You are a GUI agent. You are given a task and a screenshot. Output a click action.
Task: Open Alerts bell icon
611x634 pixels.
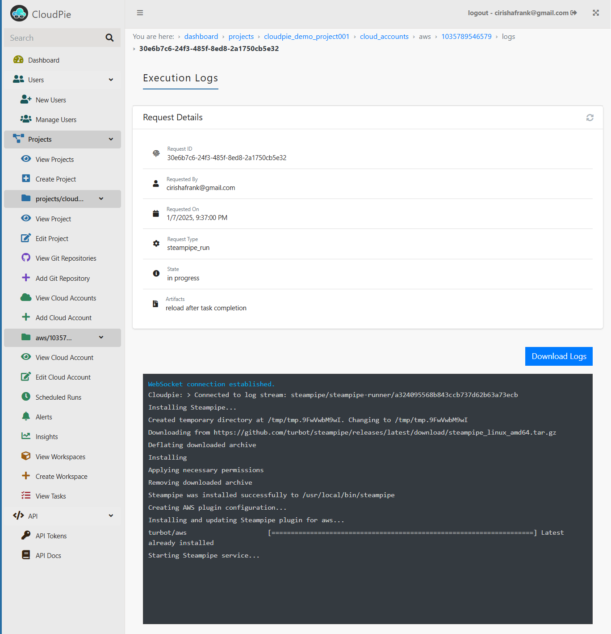(26, 416)
